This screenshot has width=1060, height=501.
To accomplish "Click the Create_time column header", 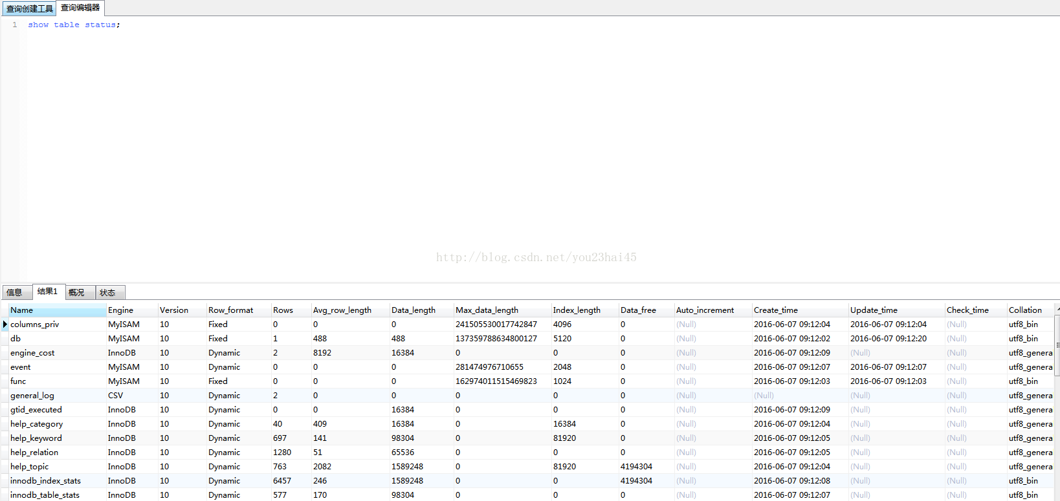I will [x=800, y=310].
